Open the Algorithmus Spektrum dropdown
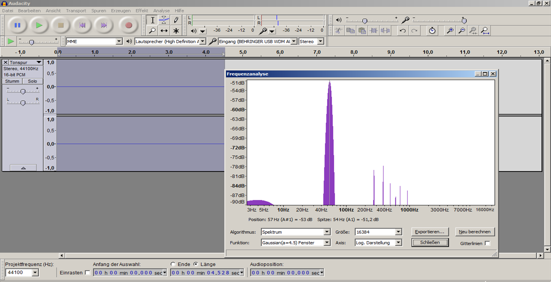551x282 pixels. pos(327,232)
